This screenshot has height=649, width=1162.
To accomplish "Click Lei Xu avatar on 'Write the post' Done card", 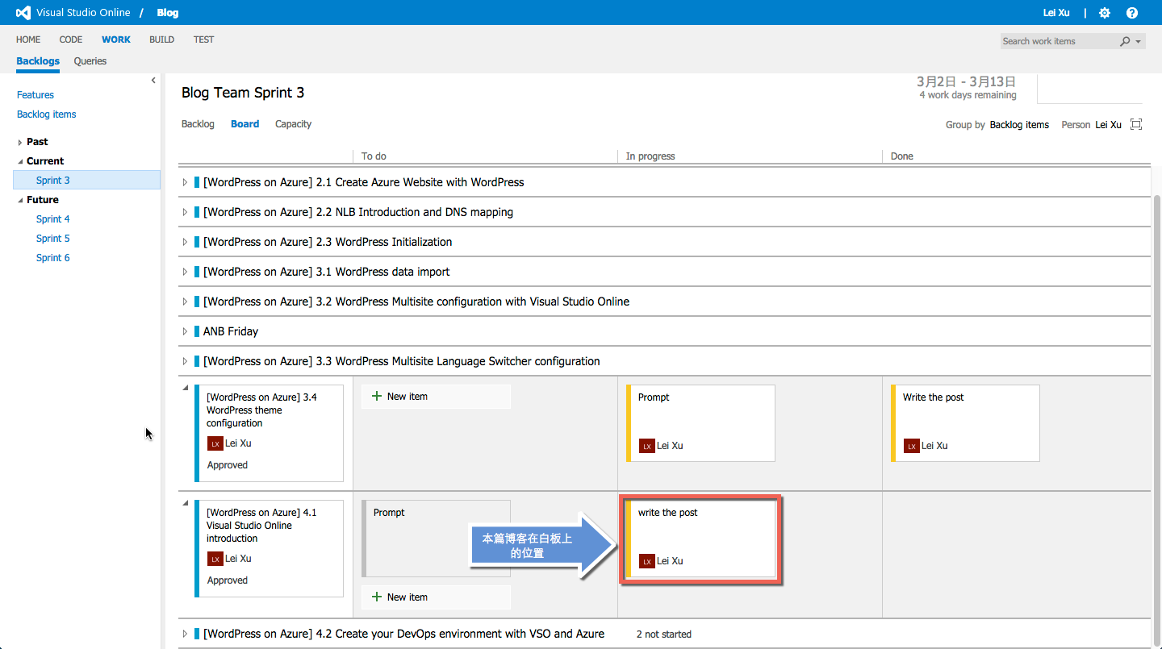I will [x=912, y=446].
